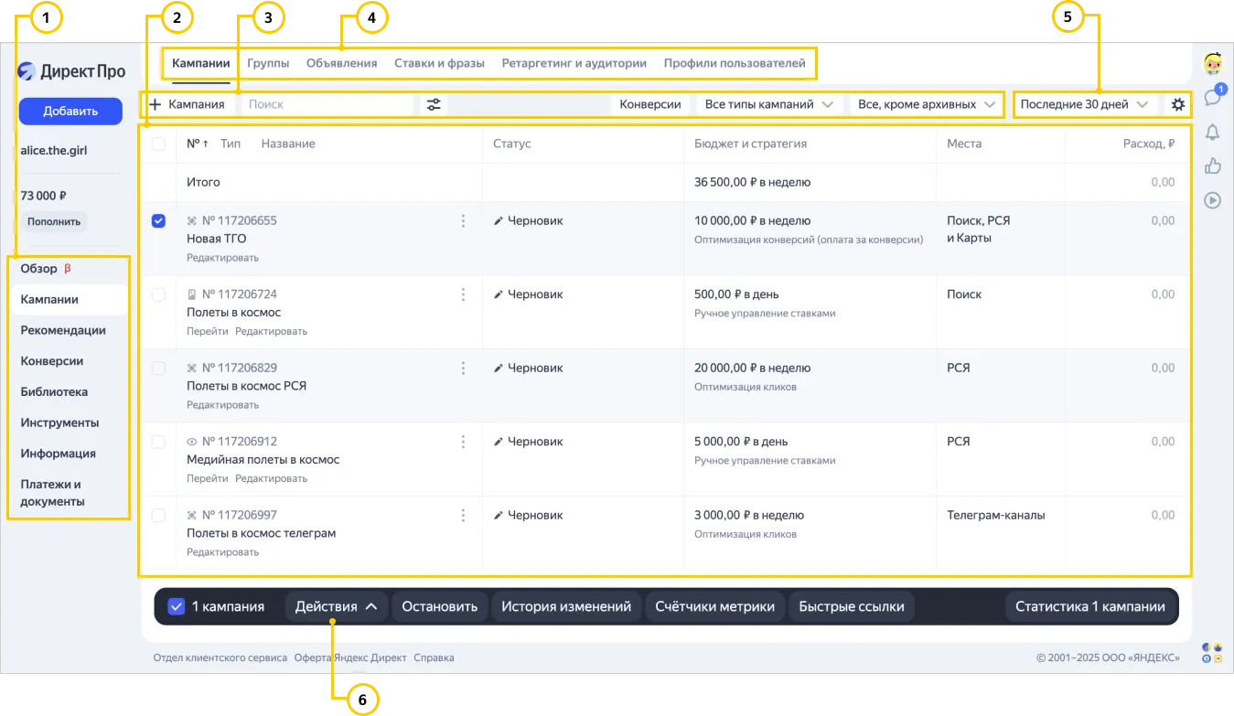Open the filter settings sliders icon
The width and height of the screenshot is (1234, 716).
(434, 104)
